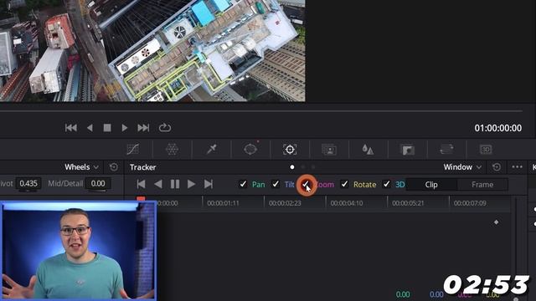The height and width of the screenshot is (301, 536).
Task: Open the Window tracker mode dropdown
Action: point(462,167)
